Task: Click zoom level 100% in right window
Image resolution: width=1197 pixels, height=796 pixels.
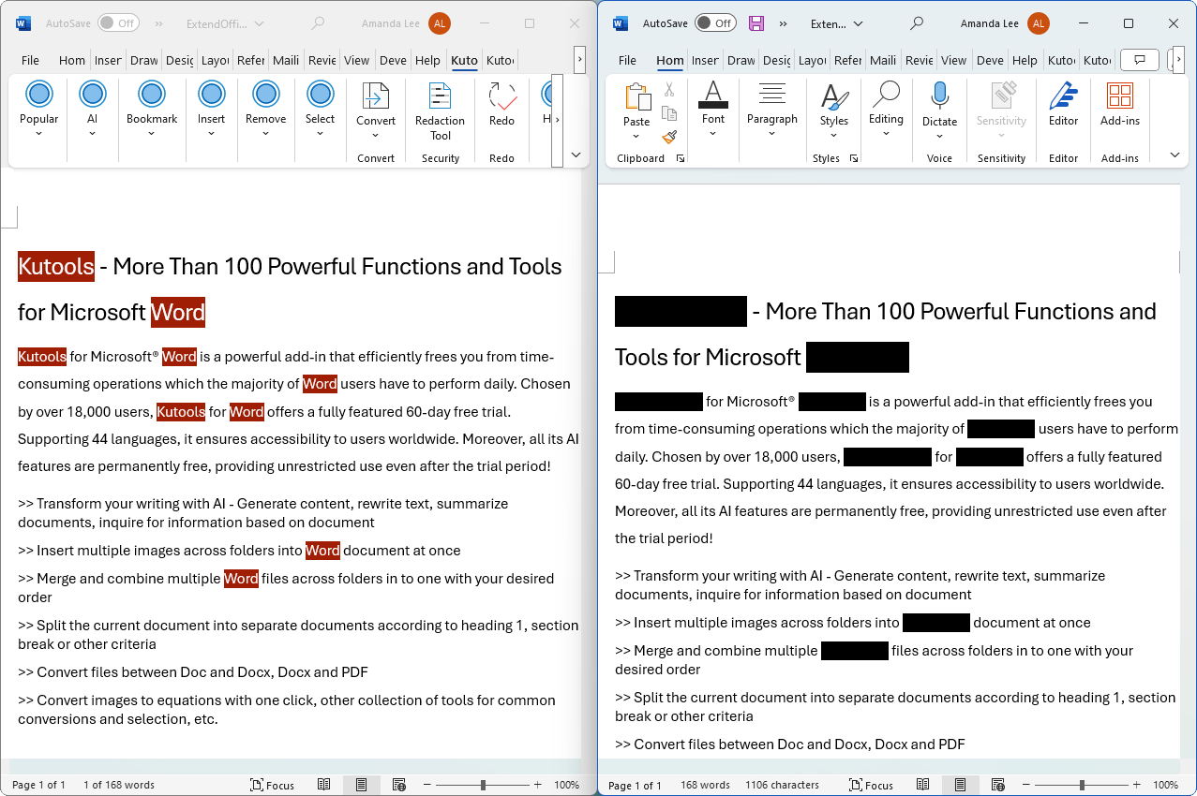Action: 1165,785
